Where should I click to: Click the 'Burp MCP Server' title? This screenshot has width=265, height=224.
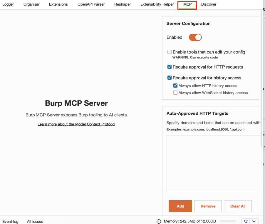[76, 103]
